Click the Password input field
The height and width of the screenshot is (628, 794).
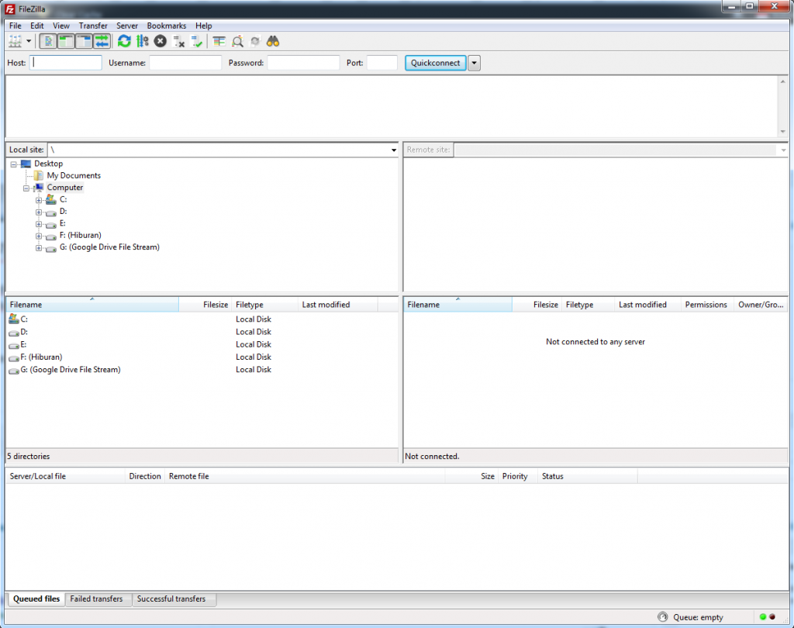(x=303, y=62)
